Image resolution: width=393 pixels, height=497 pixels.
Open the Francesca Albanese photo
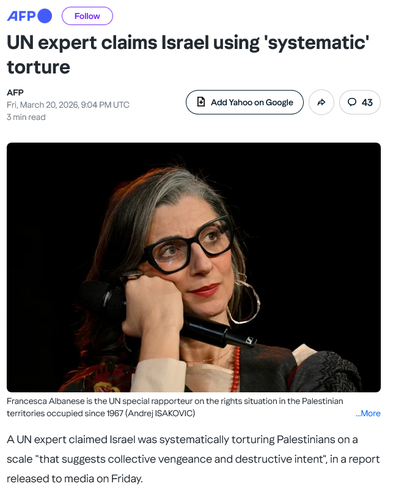tap(194, 267)
